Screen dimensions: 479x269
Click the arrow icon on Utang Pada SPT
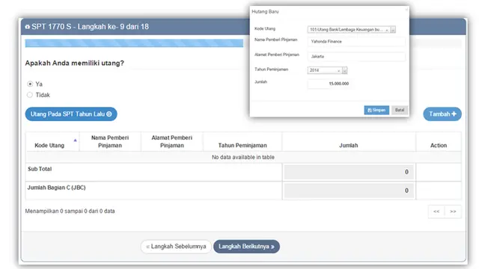[109, 114]
